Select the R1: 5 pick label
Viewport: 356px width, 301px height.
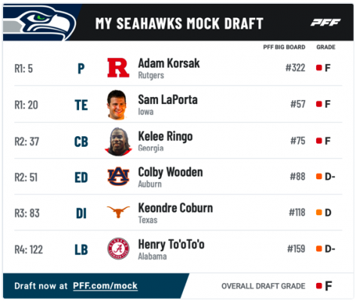[x=23, y=68]
